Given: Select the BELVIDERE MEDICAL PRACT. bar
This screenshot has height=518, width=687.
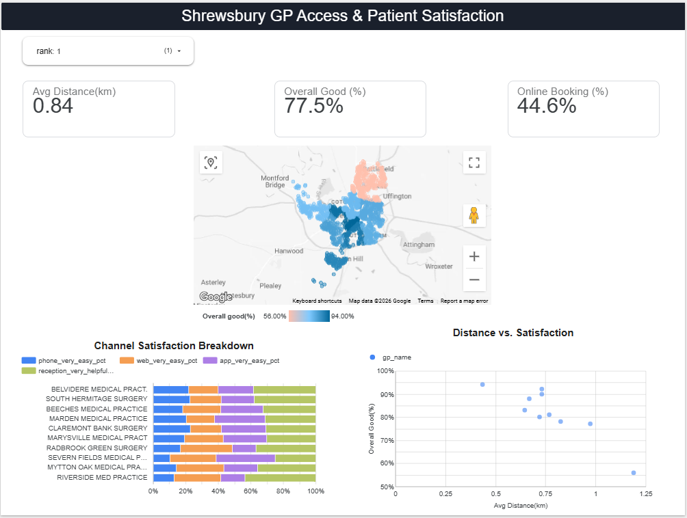Looking at the screenshot, I should (235, 390).
